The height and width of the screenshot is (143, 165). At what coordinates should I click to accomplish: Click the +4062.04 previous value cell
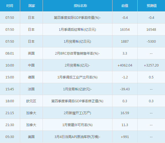click(x=125, y=65)
